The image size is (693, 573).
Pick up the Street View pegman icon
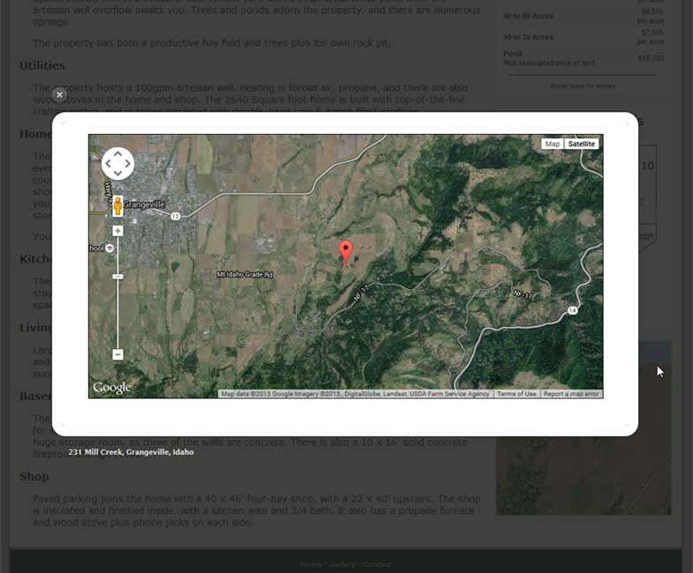point(117,206)
